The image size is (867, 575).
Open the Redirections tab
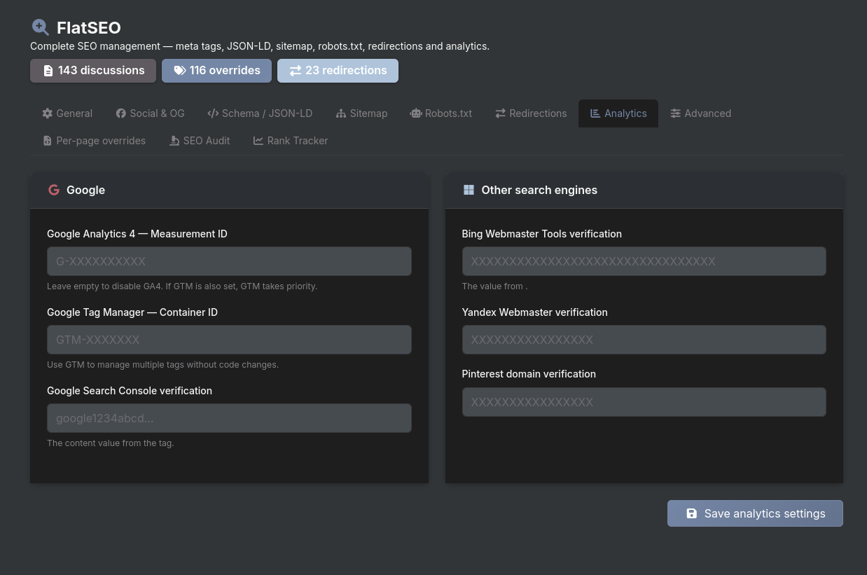(x=531, y=113)
